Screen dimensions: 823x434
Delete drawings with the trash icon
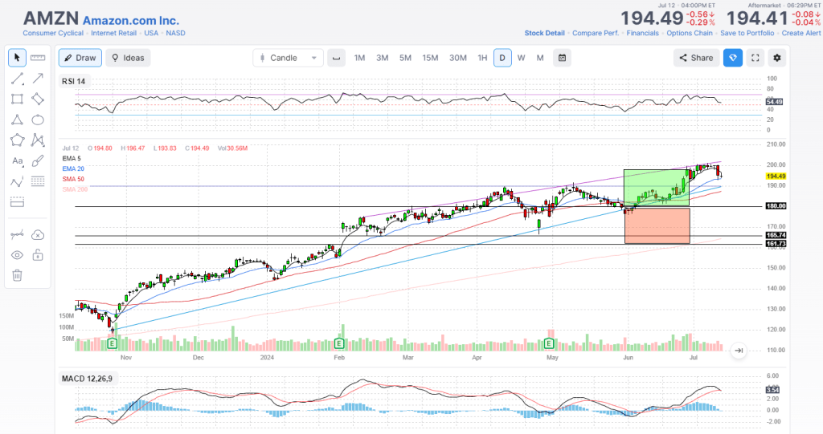coord(17,275)
